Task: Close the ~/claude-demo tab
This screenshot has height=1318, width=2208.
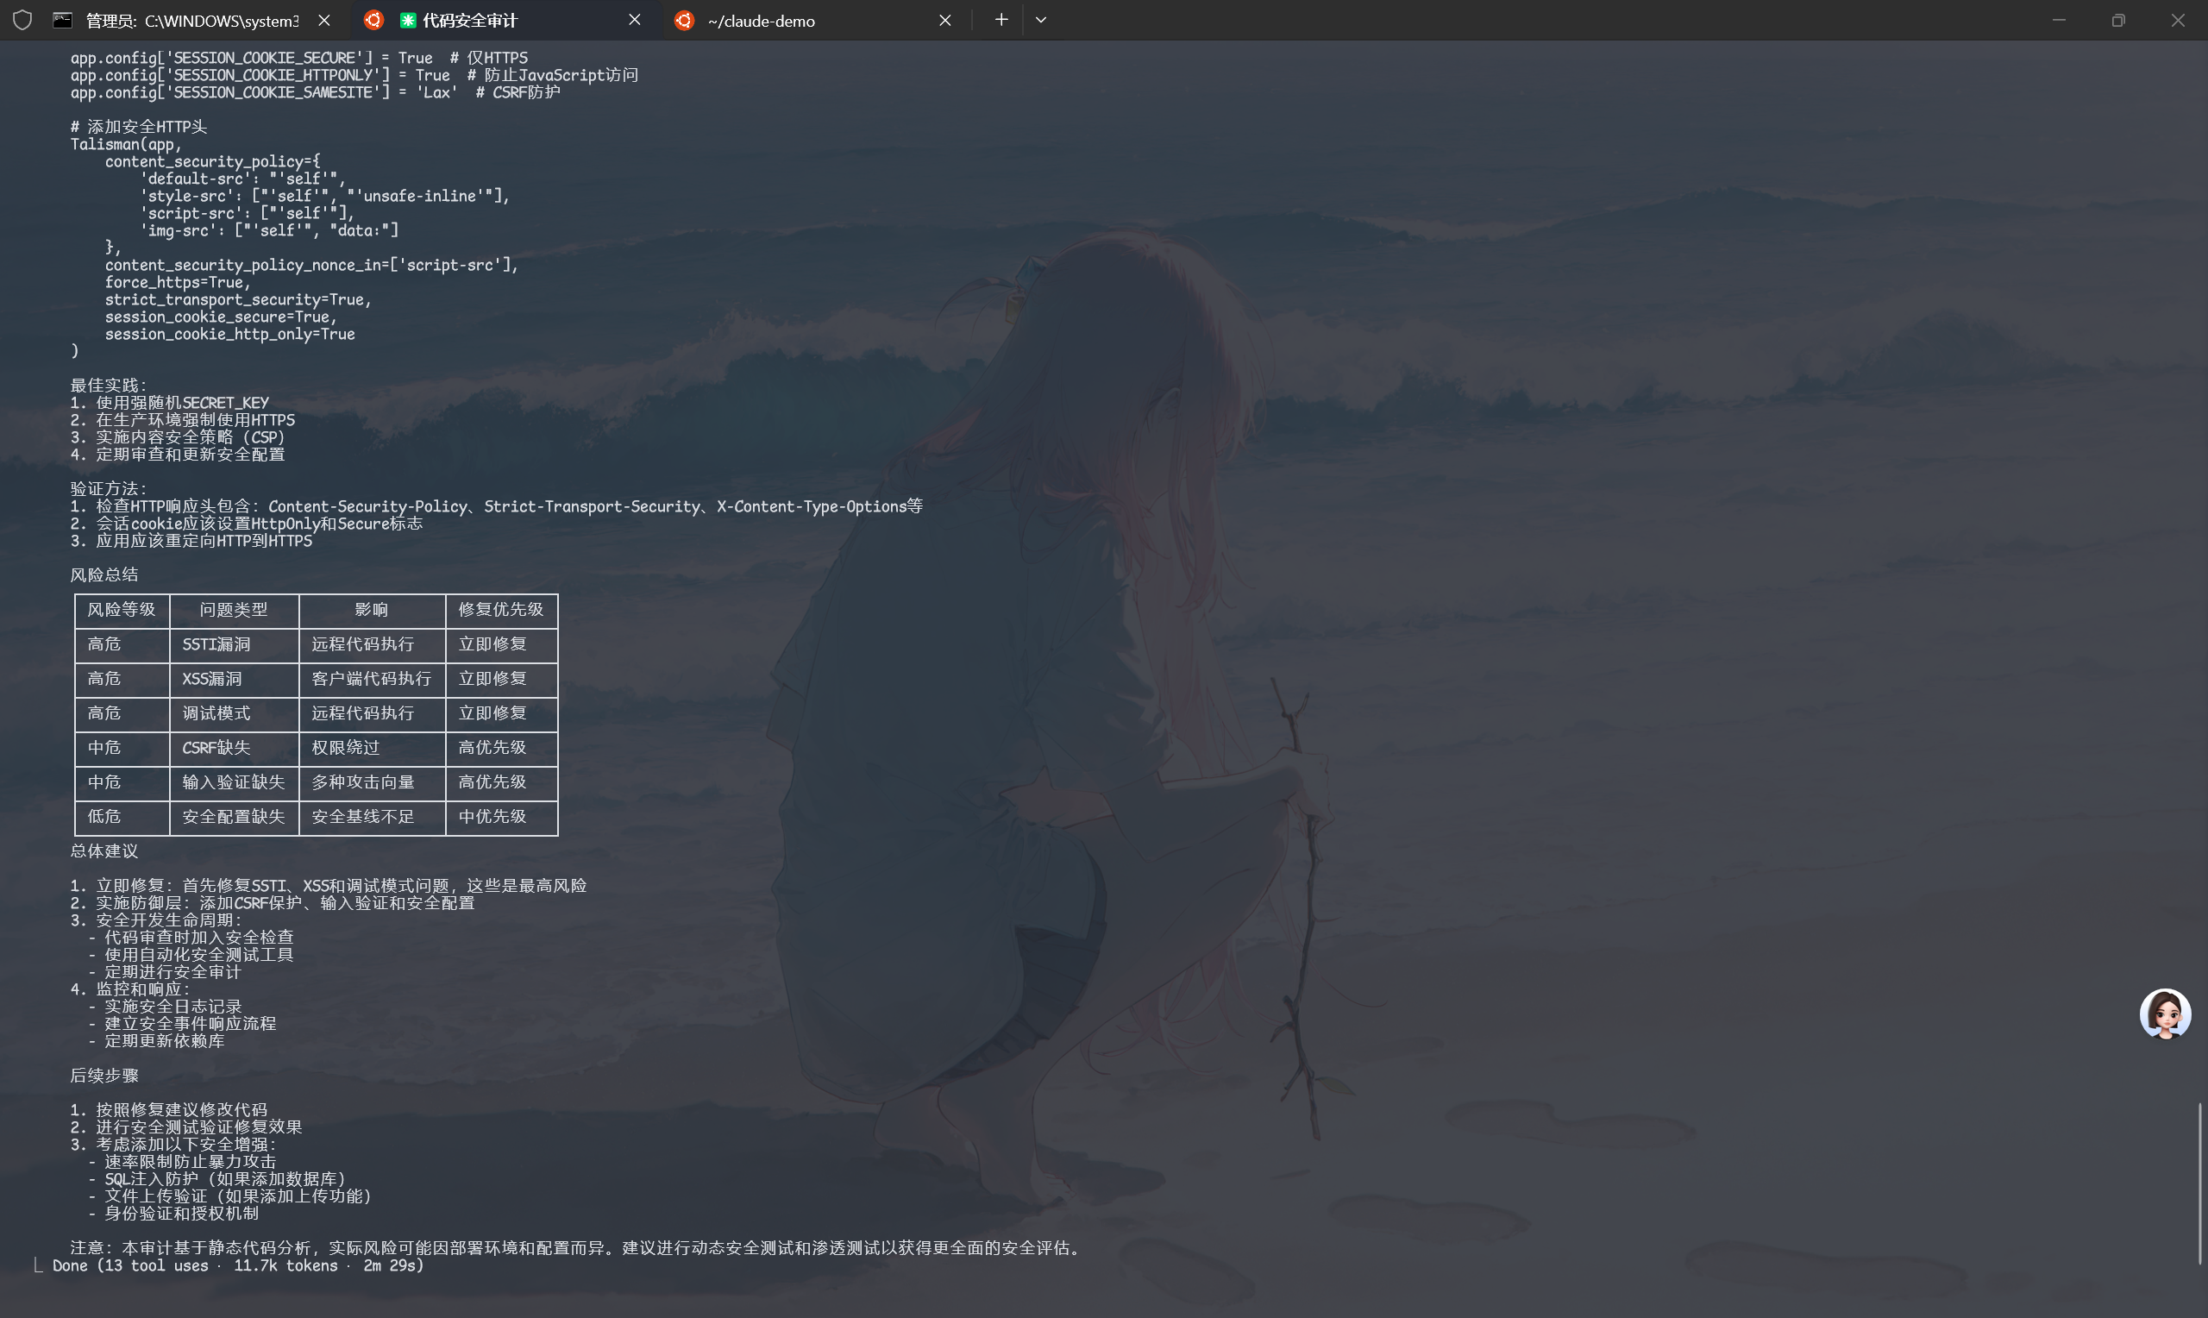Action: [944, 20]
